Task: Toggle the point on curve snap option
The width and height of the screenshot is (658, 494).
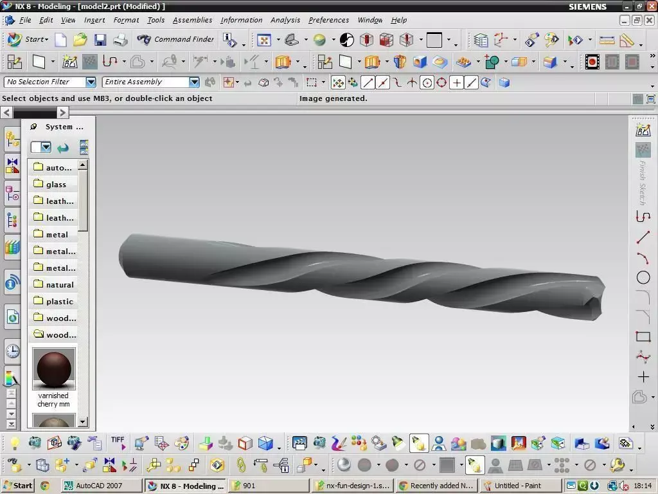Action: (x=471, y=83)
